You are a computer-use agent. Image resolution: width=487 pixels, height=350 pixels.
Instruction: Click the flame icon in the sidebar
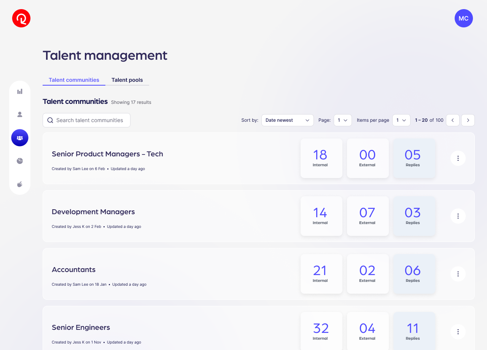pos(20,184)
